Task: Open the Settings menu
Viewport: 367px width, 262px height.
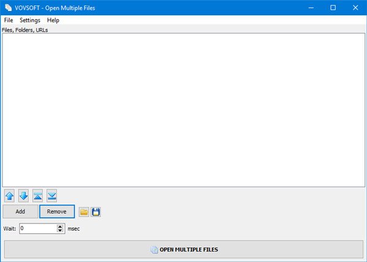Action: click(x=30, y=20)
